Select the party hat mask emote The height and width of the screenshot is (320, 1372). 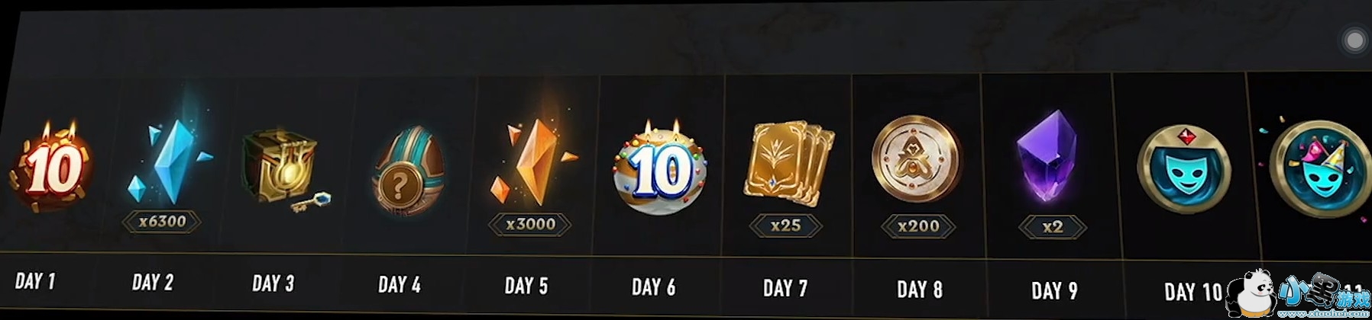(x=1322, y=169)
